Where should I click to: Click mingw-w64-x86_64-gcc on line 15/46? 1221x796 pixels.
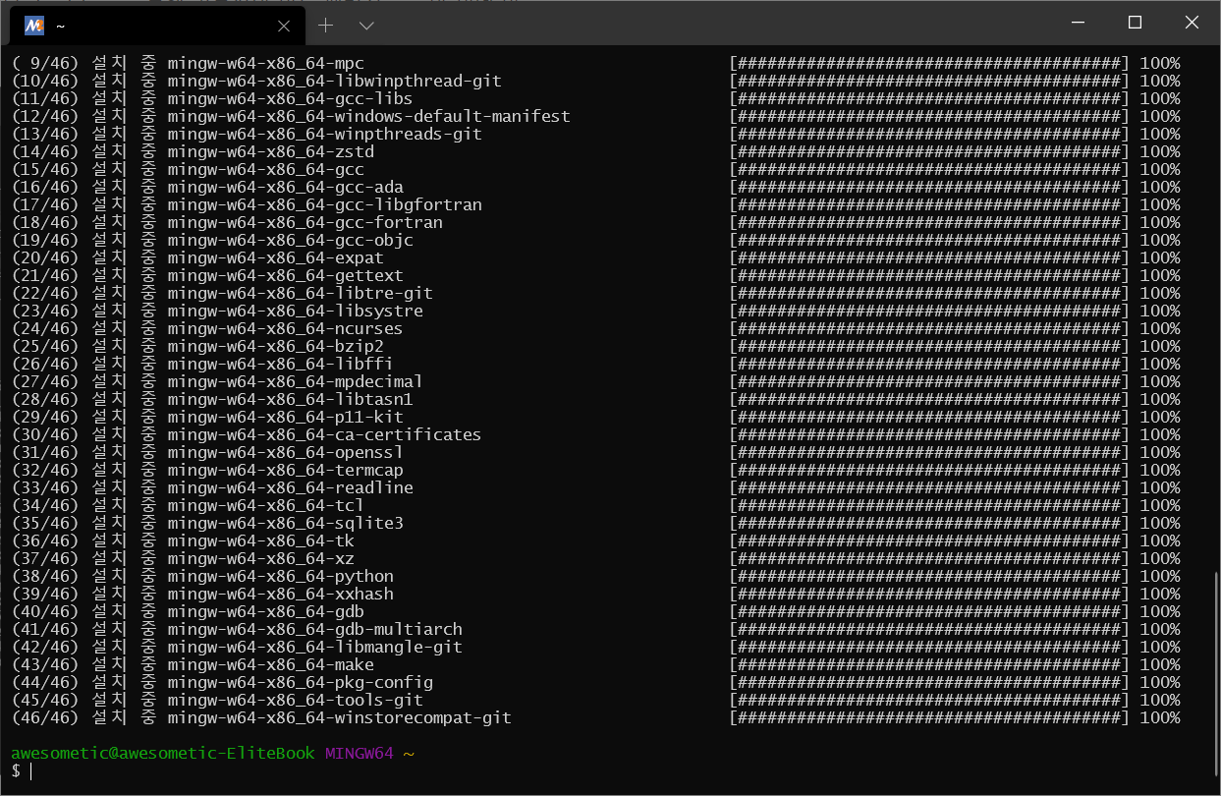click(x=266, y=169)
